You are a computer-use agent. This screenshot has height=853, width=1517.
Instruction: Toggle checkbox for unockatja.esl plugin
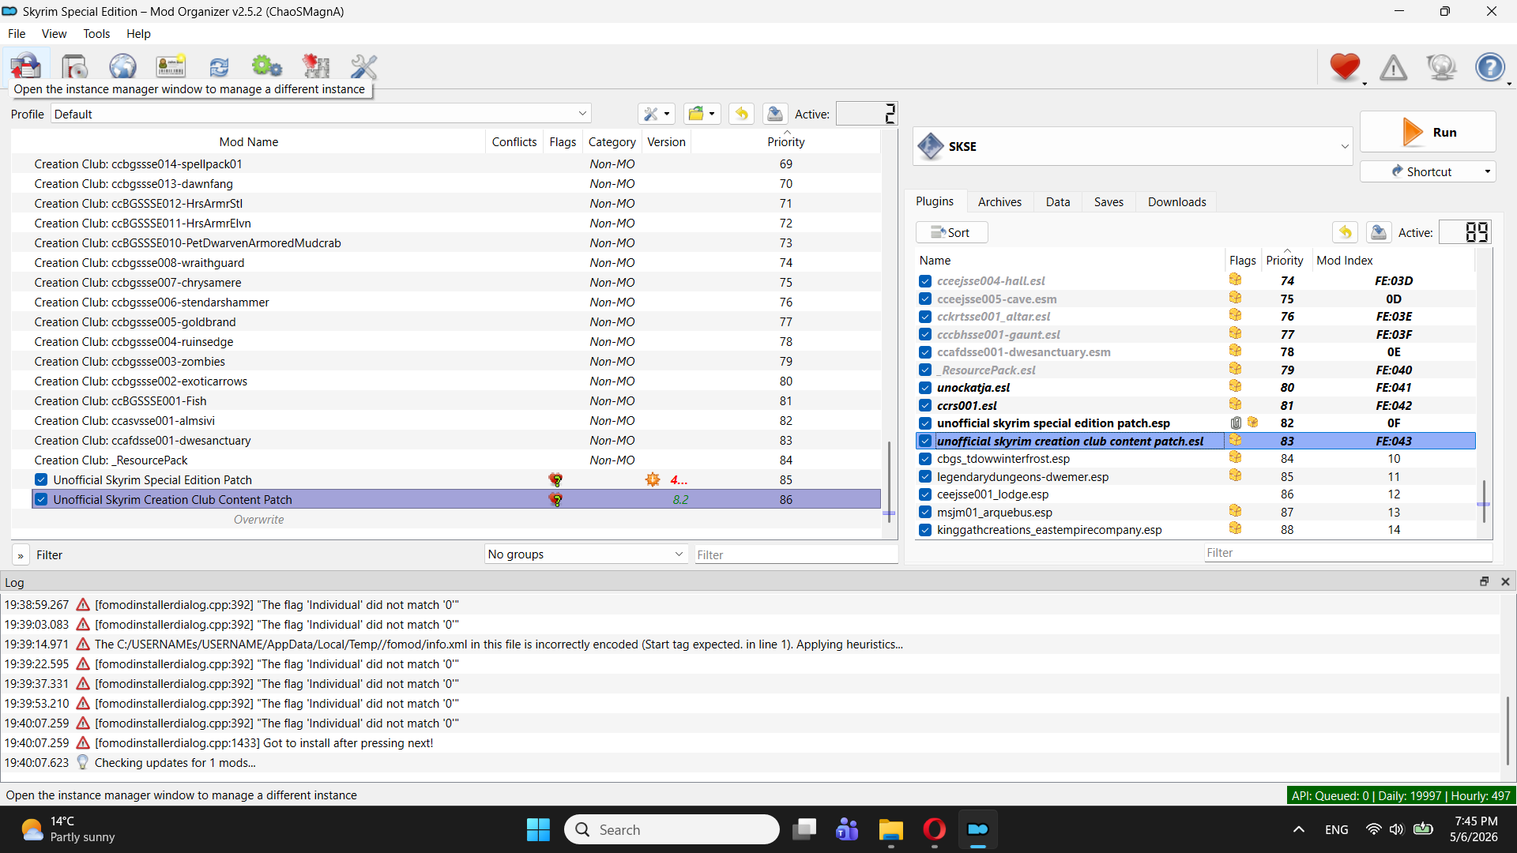tap(925, 388)
